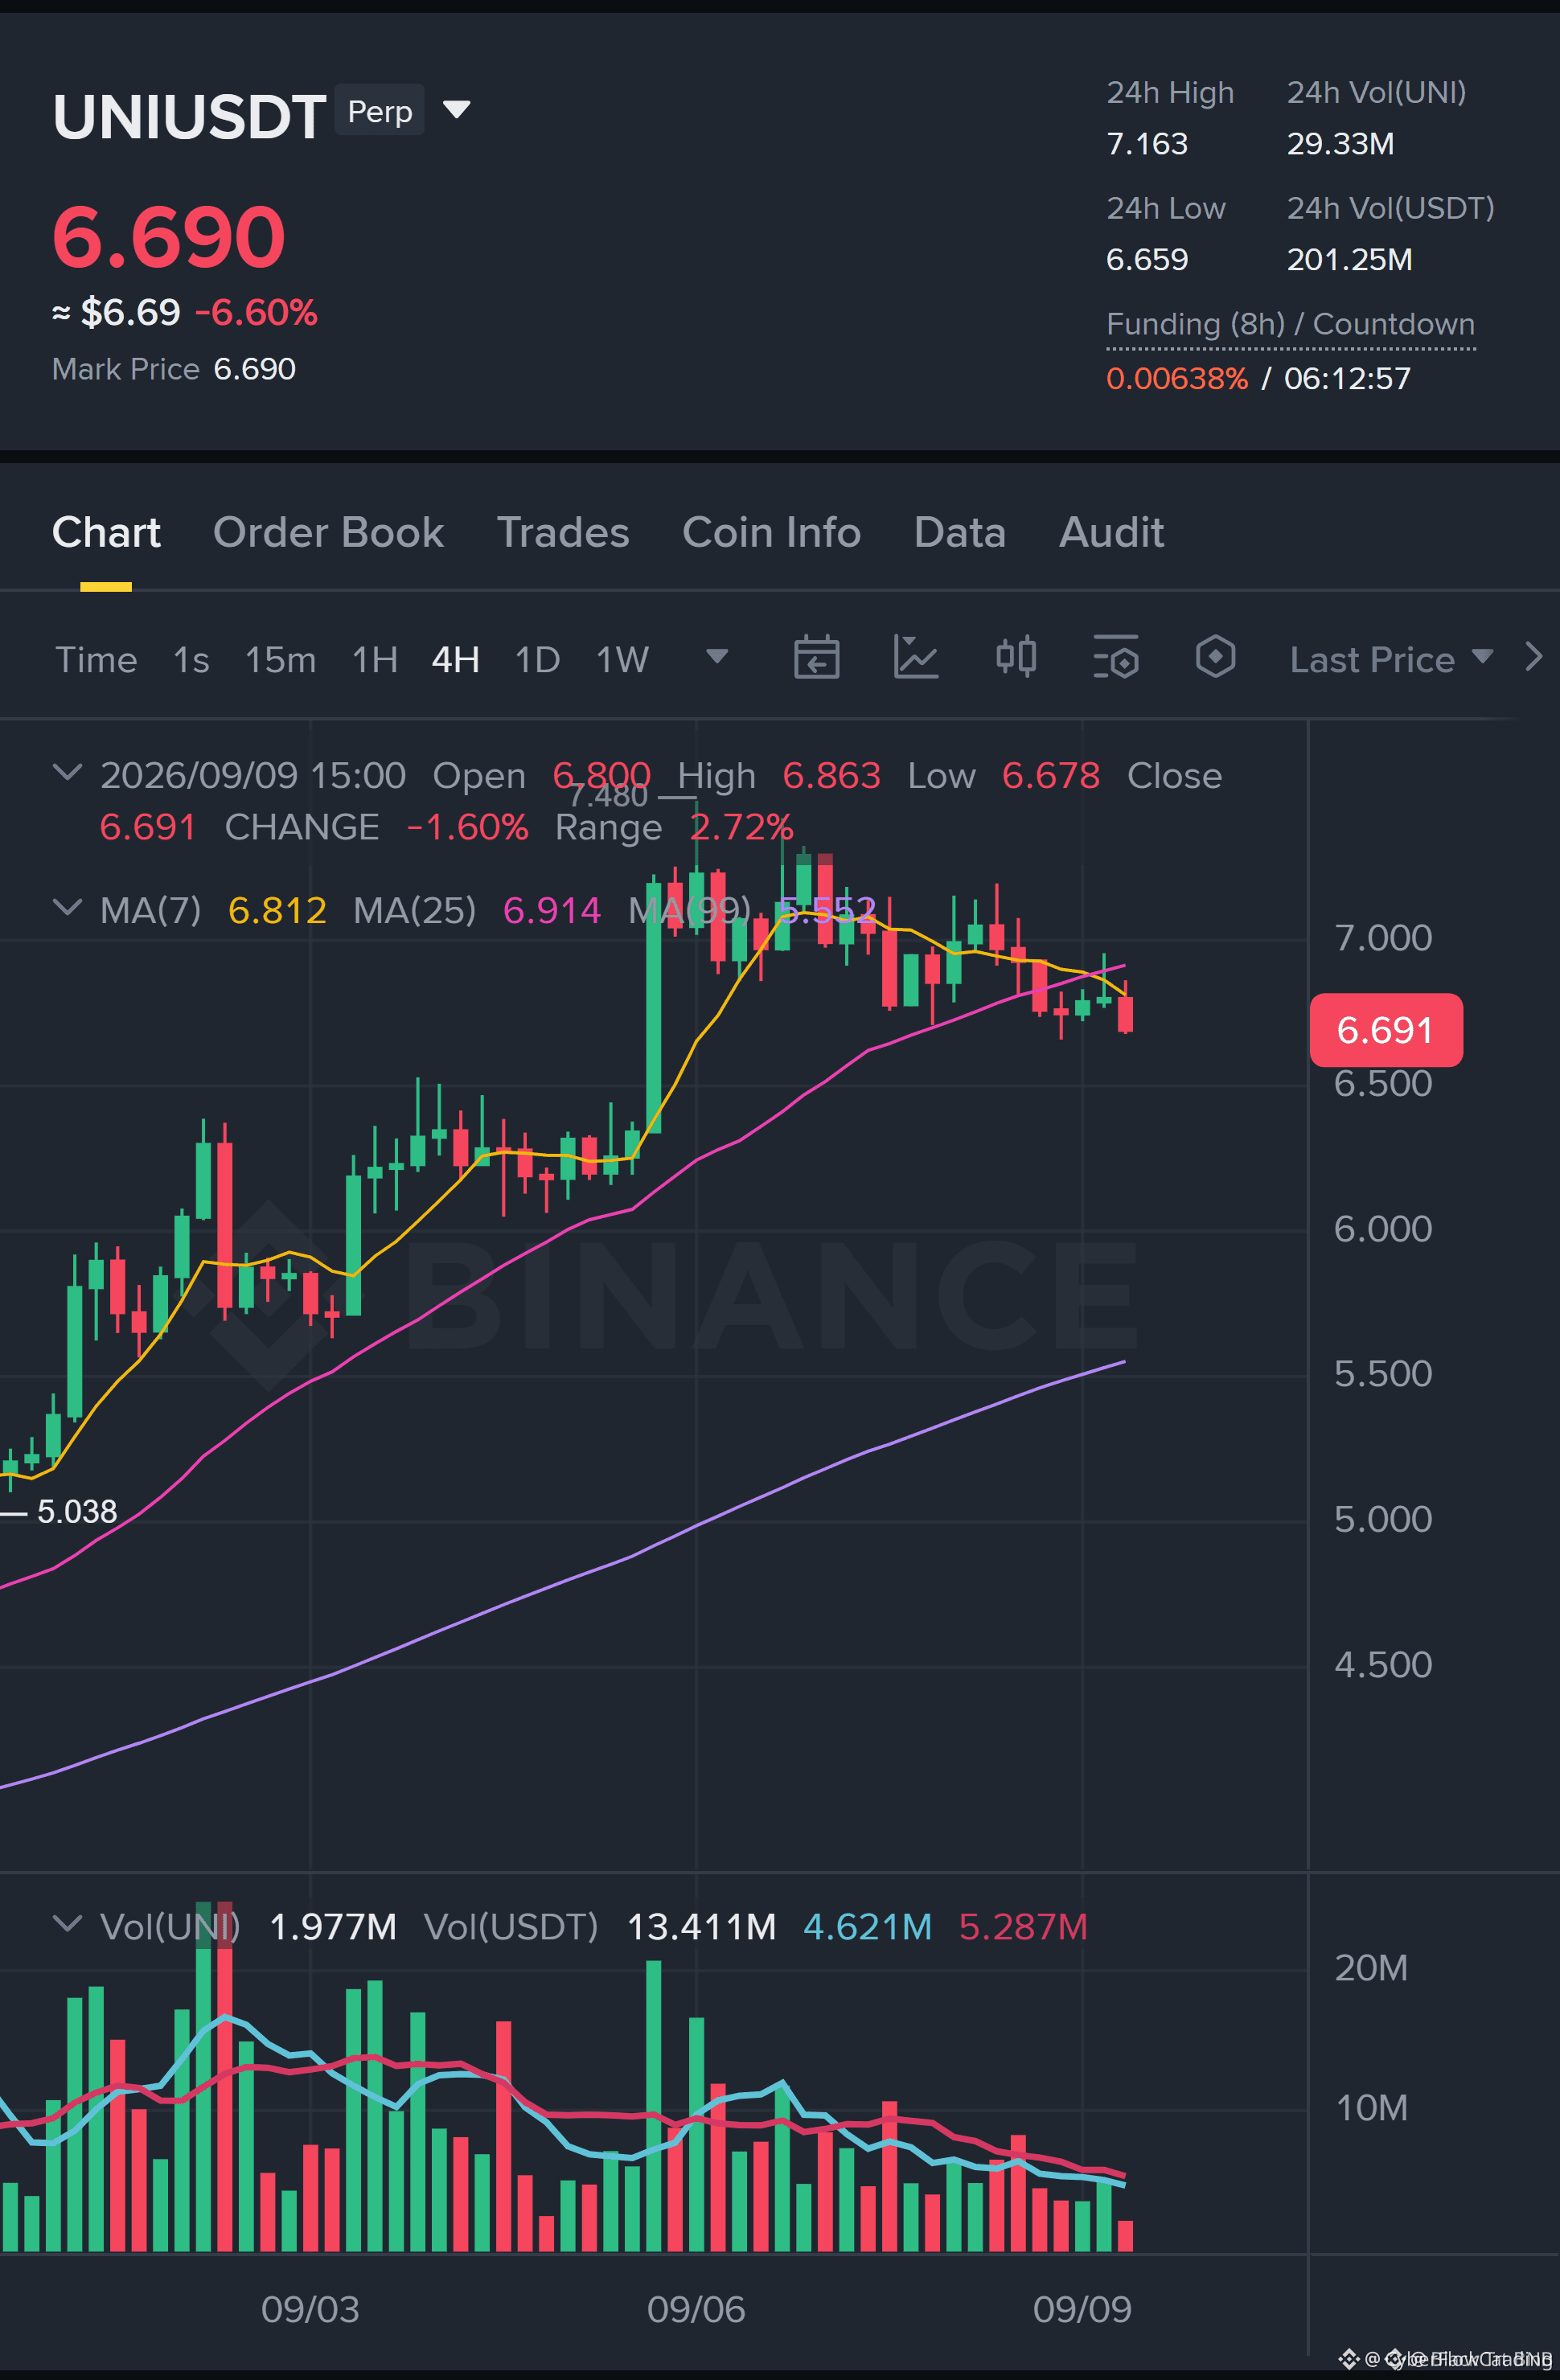This screenshot has width=1560, height=2380.
Task: Click the right arrow toolbar scroll icon
Action: [1533, 657]
